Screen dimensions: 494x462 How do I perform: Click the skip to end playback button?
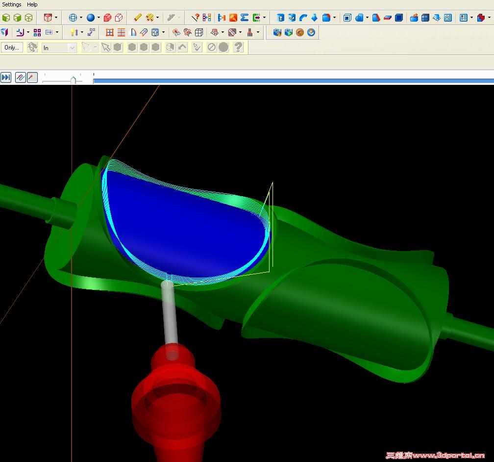6,77
